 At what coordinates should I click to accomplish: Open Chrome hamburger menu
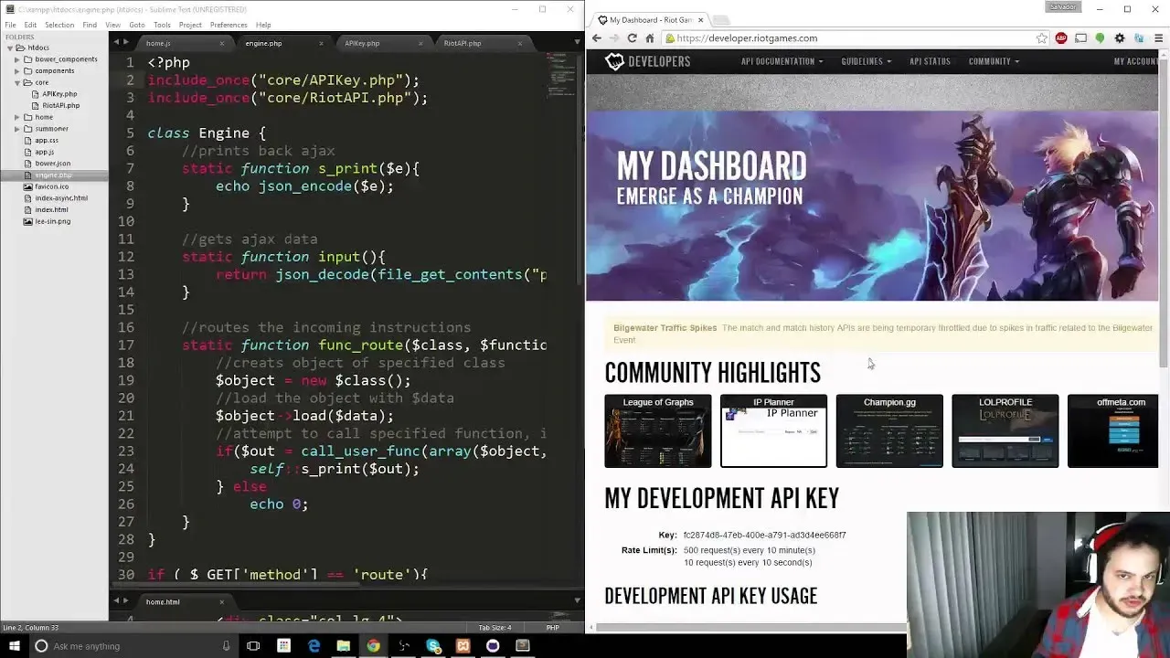[1159, 38]
